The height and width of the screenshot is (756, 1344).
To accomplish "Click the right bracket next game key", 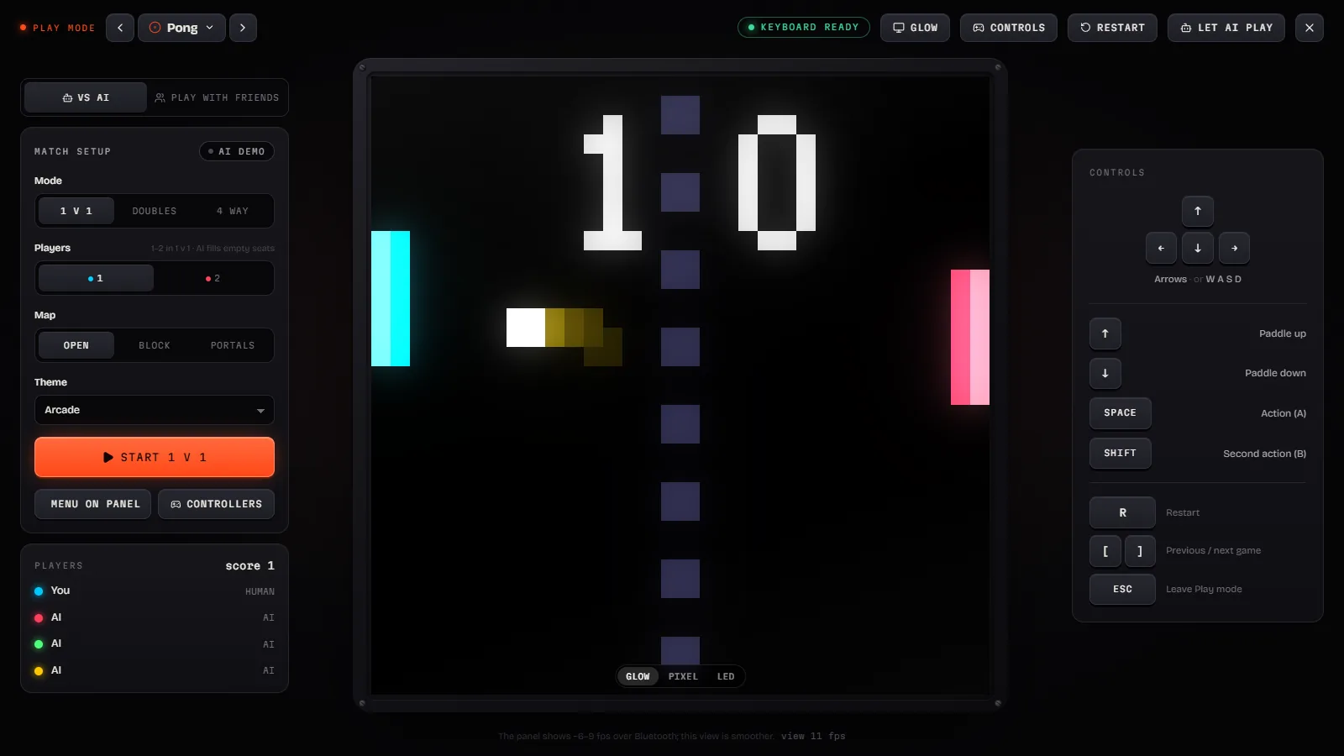I will coord(1140,551).
